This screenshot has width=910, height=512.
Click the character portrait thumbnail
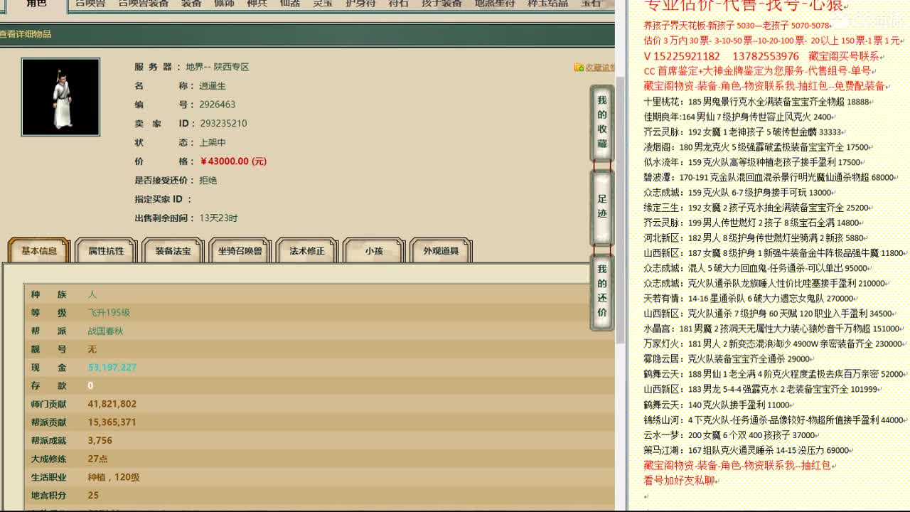60,97
